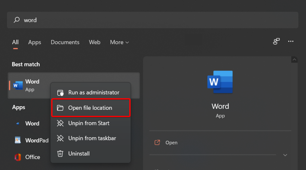Screen dimensions: 306x170
Task: Switch to the Documents filter tab
Action: pos(65,42)
